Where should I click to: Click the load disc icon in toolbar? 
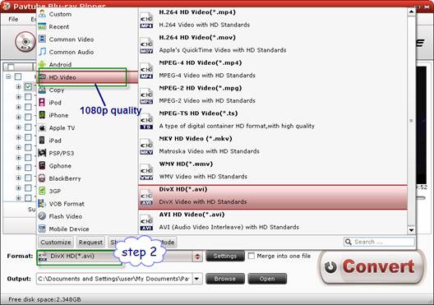tap(25, 42)
